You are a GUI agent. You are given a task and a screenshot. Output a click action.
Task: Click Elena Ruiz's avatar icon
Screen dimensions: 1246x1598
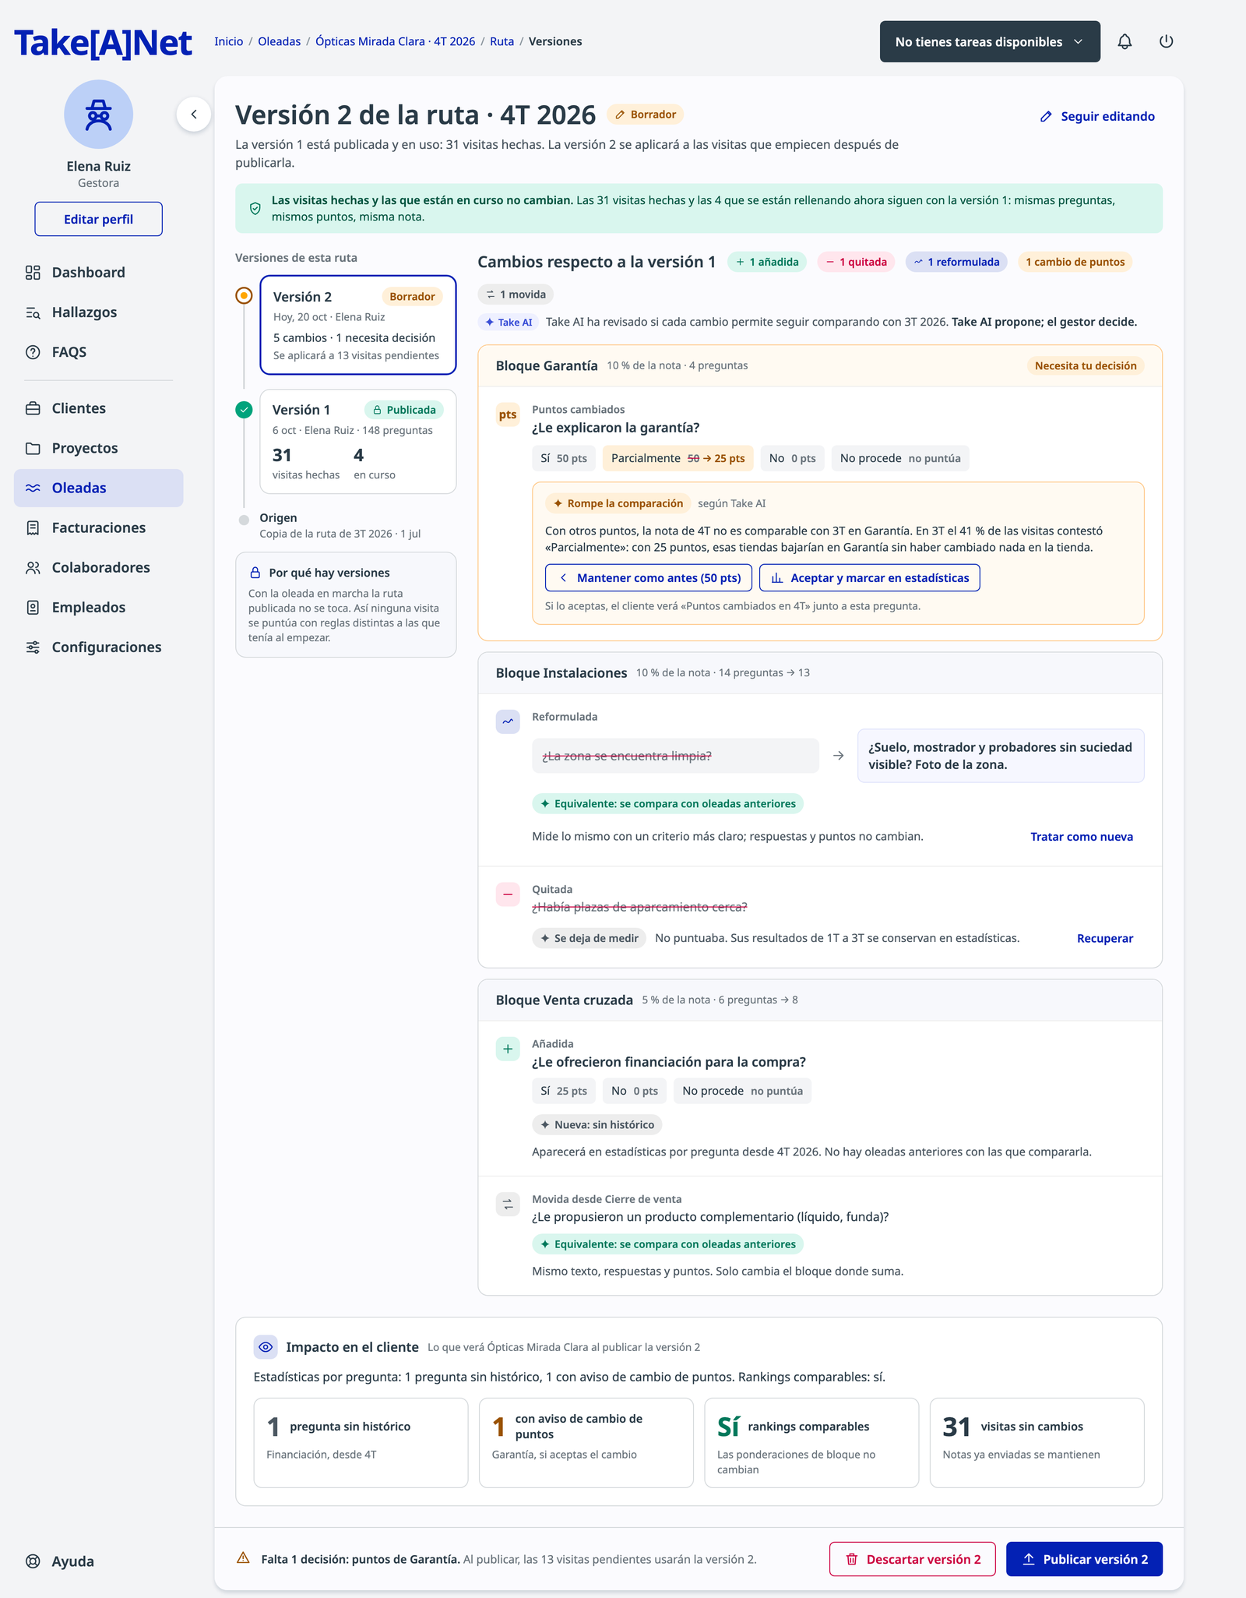click(98, 115)
